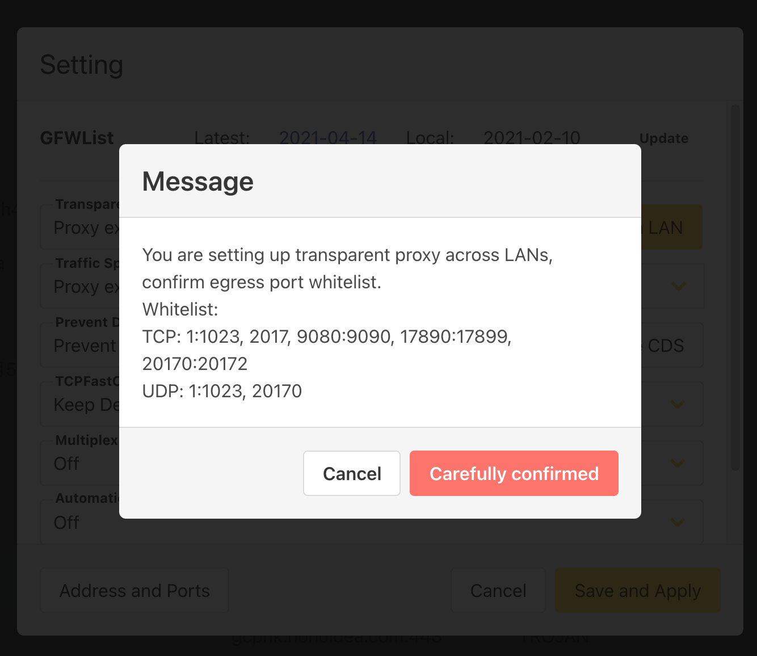Expand the Multiplex dropdown arrow
Viewport: 757px width, 656px height.
[x=678, y=464]
